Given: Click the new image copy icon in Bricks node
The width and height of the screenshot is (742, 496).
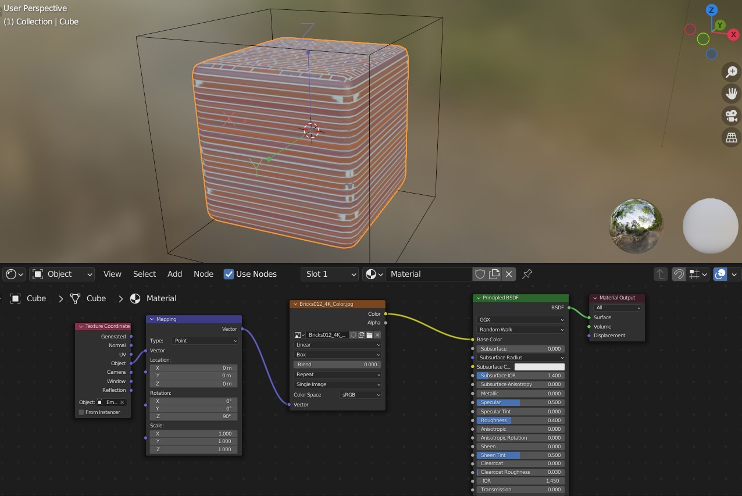Looking at the screenshot, I should pyautogui.click(x=361, y=335).
